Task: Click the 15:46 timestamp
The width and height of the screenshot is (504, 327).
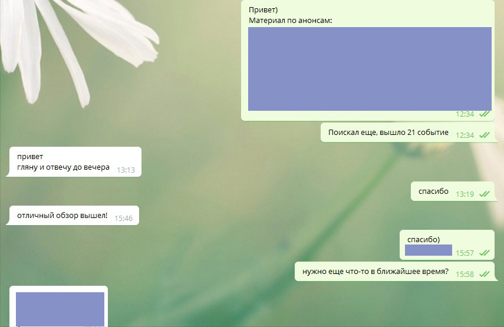Action: click(x=123, y=219)
